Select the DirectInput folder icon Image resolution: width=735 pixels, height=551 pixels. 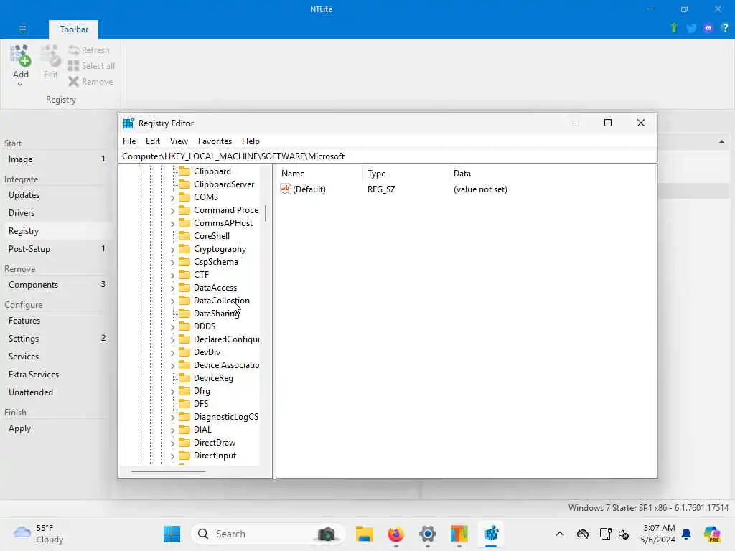[184, 455]
